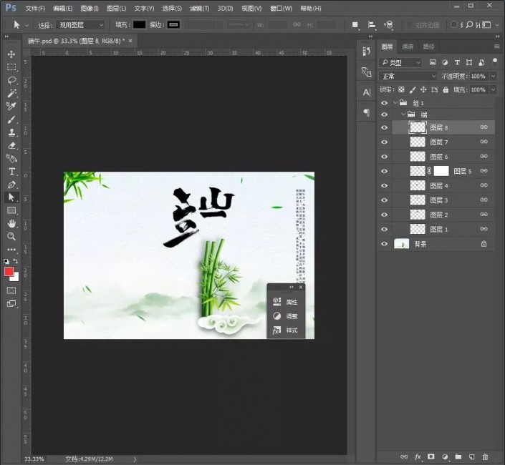The width and height of the screenshot is (505, 465).
Task: Open the 样式 panel button
Action: click(286, 330)
